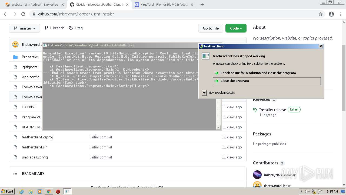Open the Properties folder
This screenshot has width=346, height=195.
30,57
